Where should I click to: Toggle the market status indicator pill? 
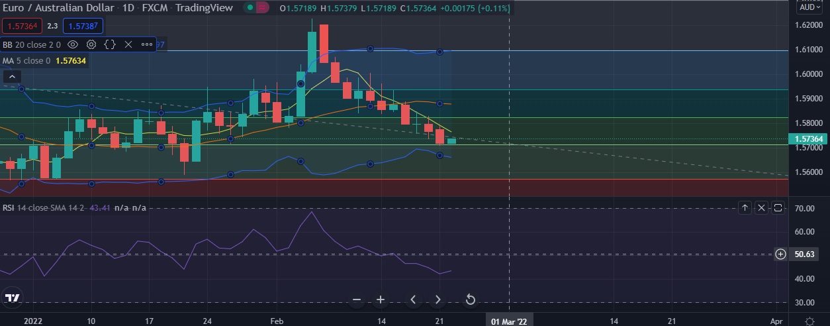[x=257, y=8]
